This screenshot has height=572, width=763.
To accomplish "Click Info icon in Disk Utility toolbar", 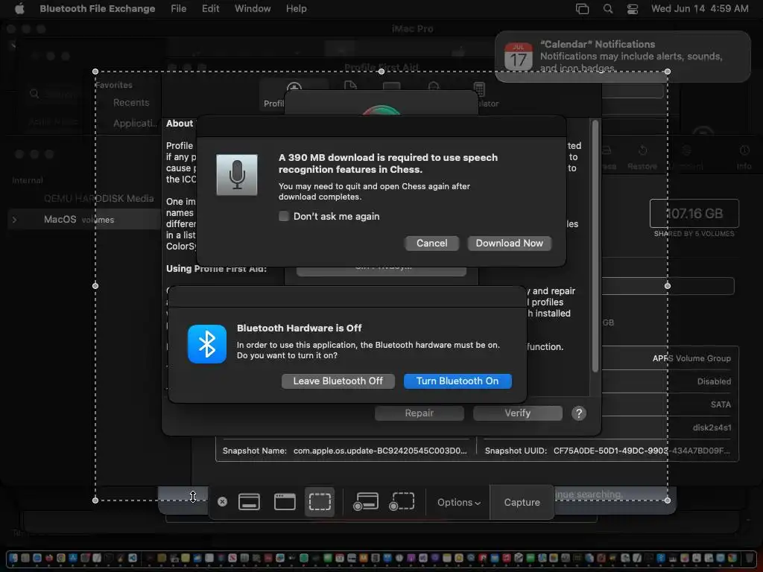I will coord(744,157).
